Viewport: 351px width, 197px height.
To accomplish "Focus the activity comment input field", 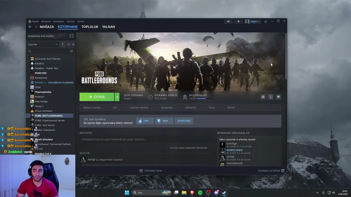I will pyautogui.click(x=145, y=139).
